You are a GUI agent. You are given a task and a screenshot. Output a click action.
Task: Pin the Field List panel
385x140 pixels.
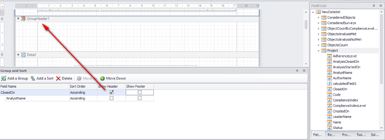[x=374, y=5]
